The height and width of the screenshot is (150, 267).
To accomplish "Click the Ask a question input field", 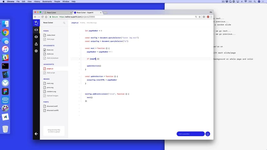I will pos(190,134).
